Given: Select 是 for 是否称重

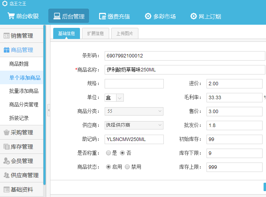Looking at the screenshot, I should [x=108, y=153].
